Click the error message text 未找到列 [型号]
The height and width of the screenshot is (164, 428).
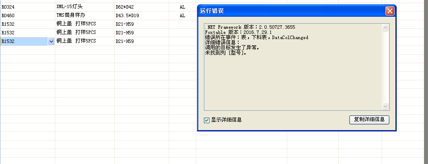tap(226, 53)
